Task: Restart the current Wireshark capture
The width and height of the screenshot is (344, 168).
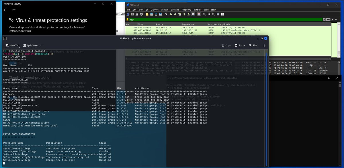Action: point(137,14)
